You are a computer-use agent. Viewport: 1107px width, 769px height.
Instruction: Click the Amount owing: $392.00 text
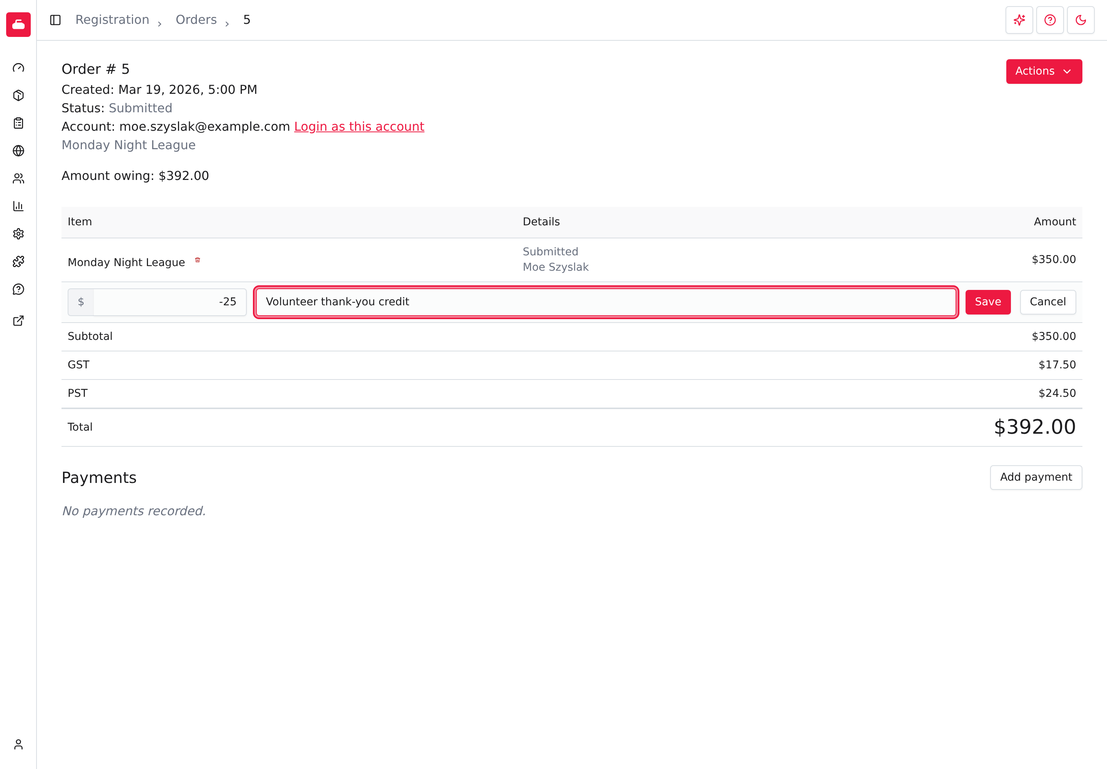point(135,176)
